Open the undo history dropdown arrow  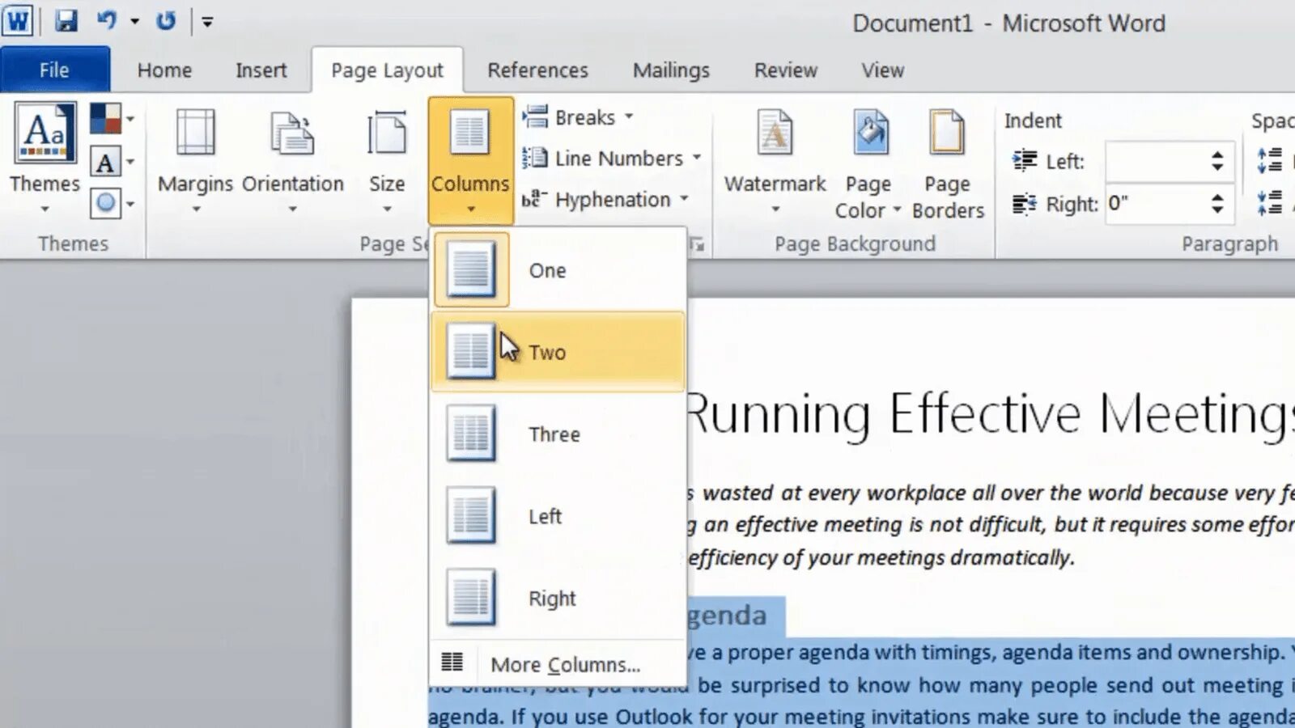pyautogui.click(x=134, y=21)
